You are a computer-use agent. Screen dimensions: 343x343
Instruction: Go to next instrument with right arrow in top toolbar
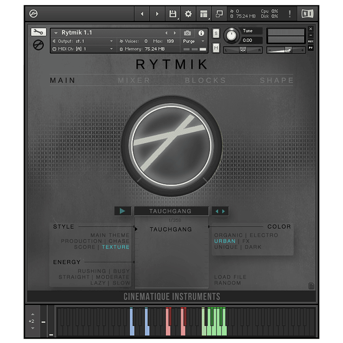click(x=157, y=14)
